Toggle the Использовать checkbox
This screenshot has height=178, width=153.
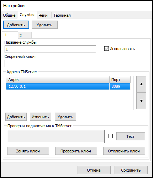click(106, 49)
